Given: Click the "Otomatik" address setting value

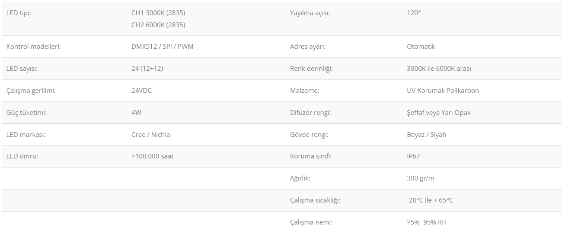Looking at the screenshot, I should (421, 47).
